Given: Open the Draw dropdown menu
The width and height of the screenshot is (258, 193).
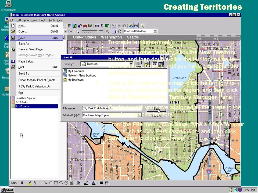Looking at the screenshot, I should point(15,183).
